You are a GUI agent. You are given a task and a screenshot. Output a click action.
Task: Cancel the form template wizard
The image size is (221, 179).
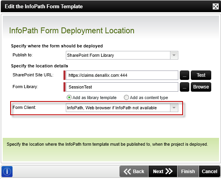click(x=210, y=172)
